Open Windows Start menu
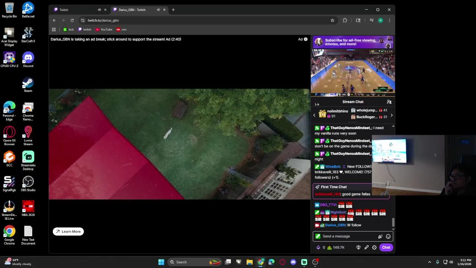Screen dimensions: 476x268 (161, 262)
